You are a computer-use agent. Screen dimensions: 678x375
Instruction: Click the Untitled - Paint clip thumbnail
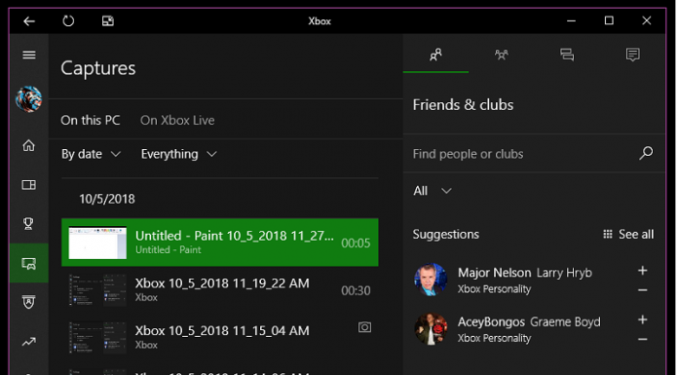pyautogui.click(x=97, y=243)
